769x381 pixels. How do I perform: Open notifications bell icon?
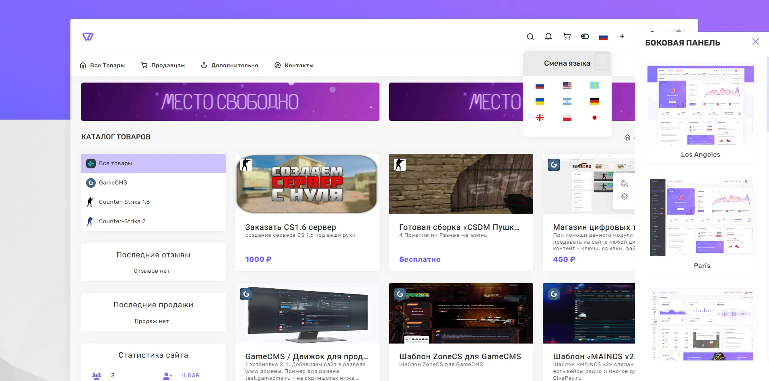tap(548, 37)
